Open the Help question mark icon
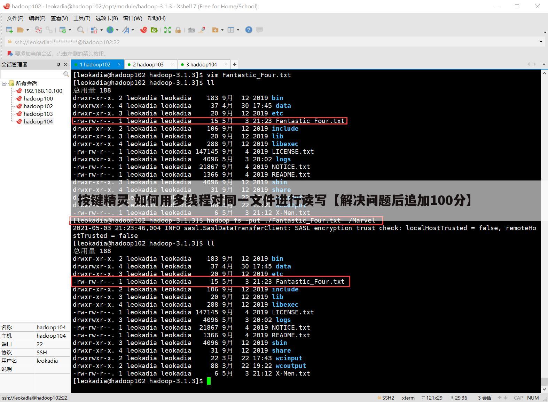The height and width of the screenshot is (402, 548). tap(249, 30)
